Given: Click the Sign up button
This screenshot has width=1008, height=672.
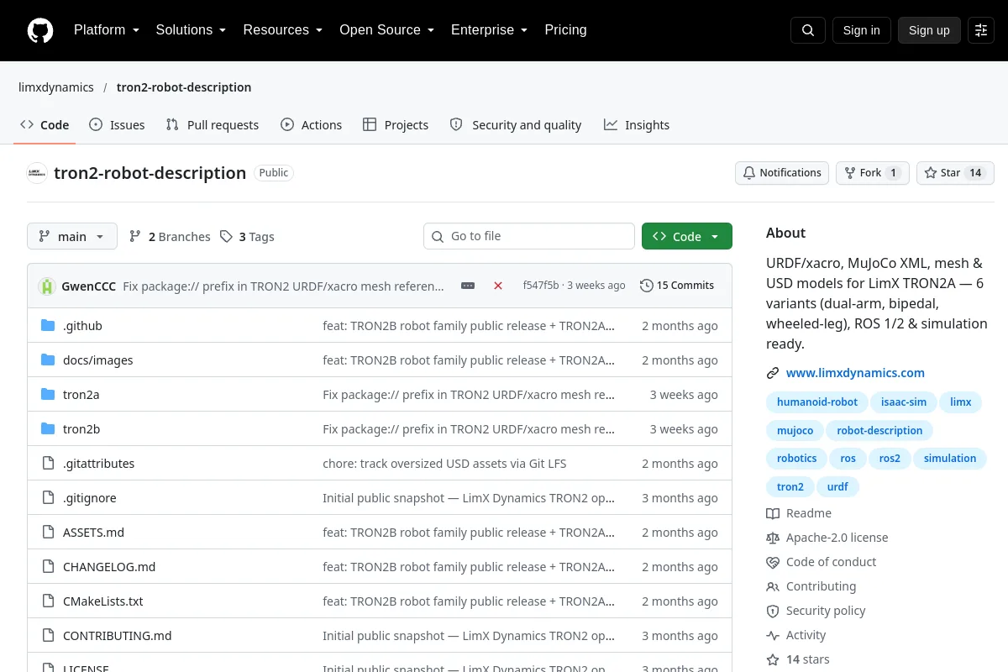Looking at the screenshot, I should point(929,30).
